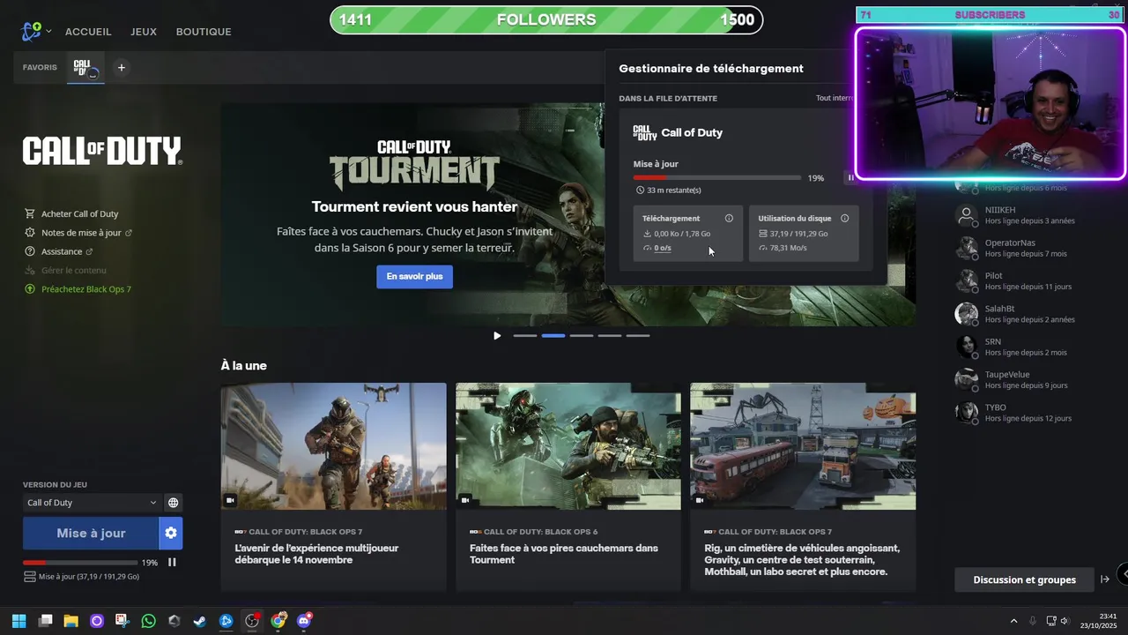Open Task View on the taskbar

[46, 621]
